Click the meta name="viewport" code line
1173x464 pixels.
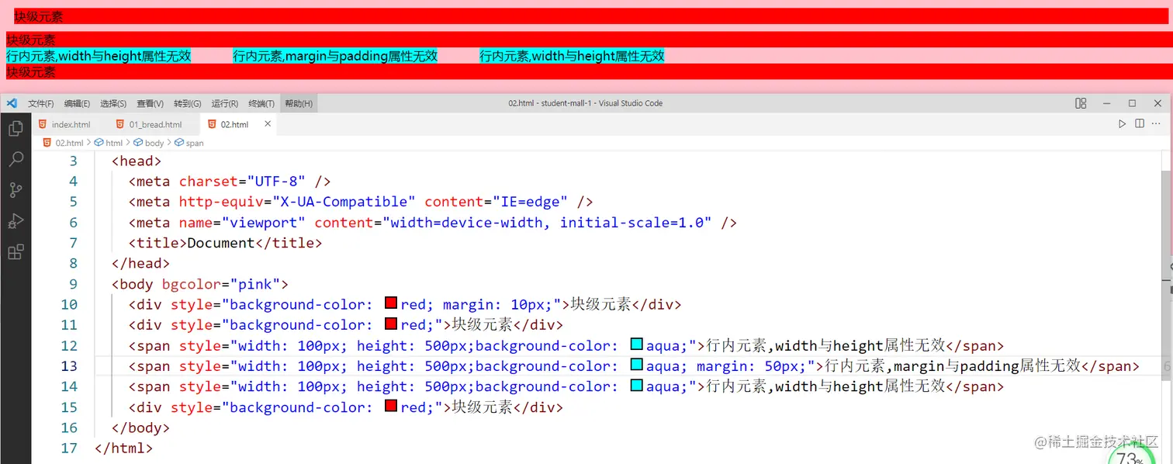coord(433,223)
